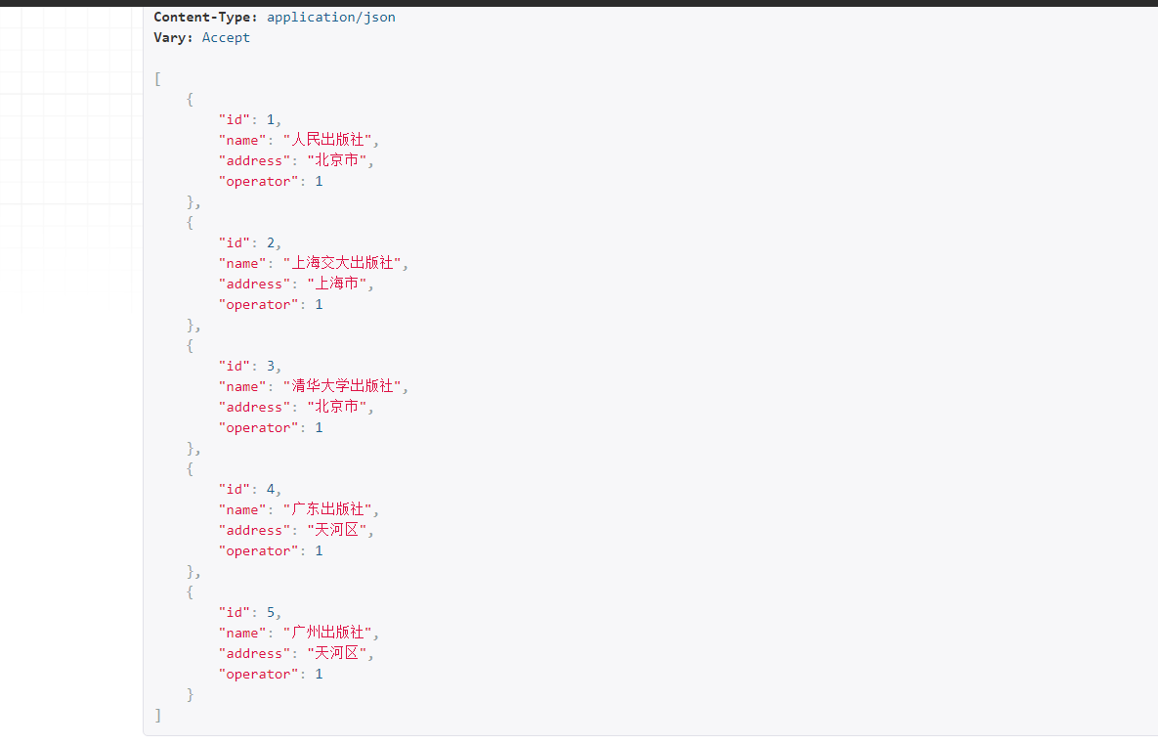This screenshot has width=1158, height=745.
Task: Click the "id": 5 line
Action: coord(249,613)
